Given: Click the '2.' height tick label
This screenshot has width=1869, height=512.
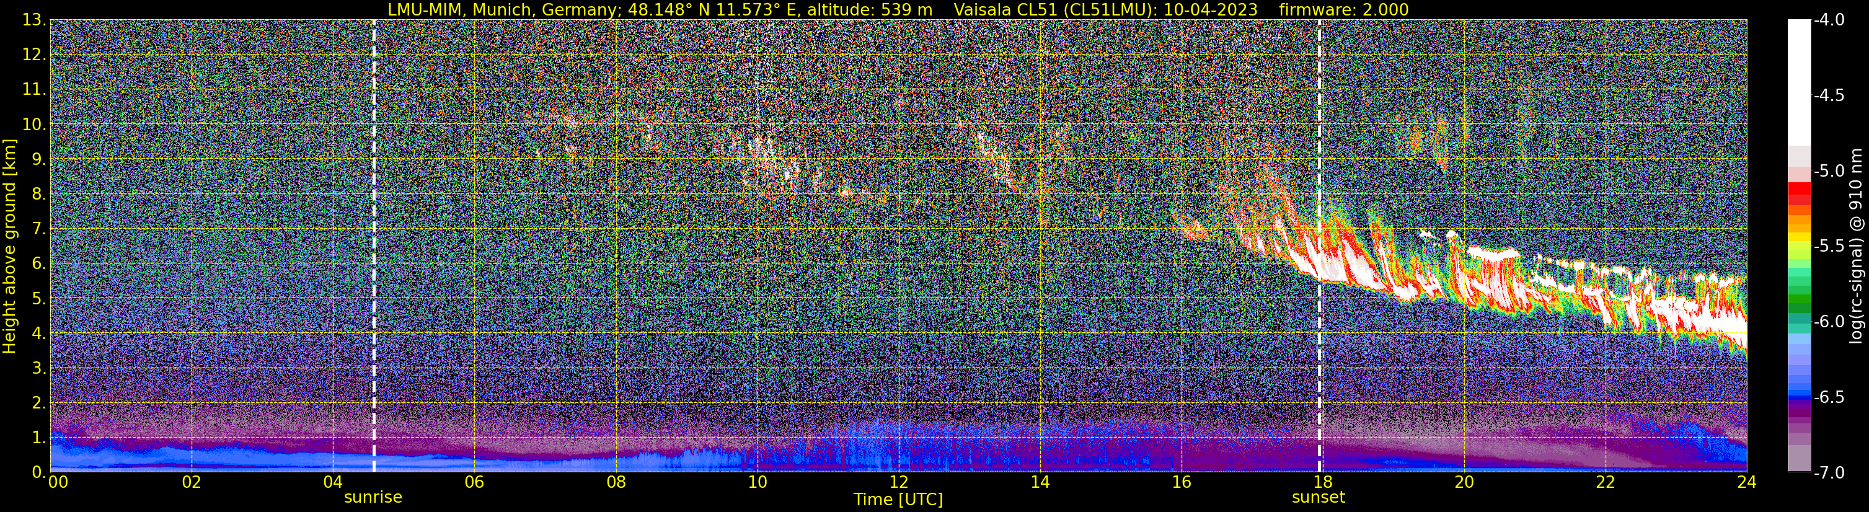Looking at the screenshot, I should point(38,404).
